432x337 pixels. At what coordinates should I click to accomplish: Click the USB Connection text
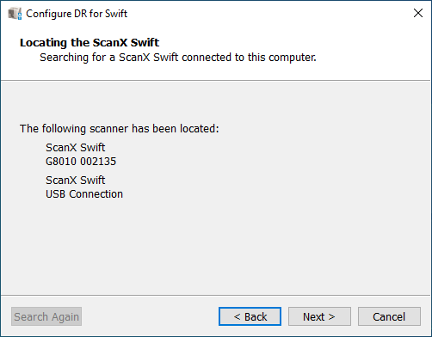click(84, 194)
